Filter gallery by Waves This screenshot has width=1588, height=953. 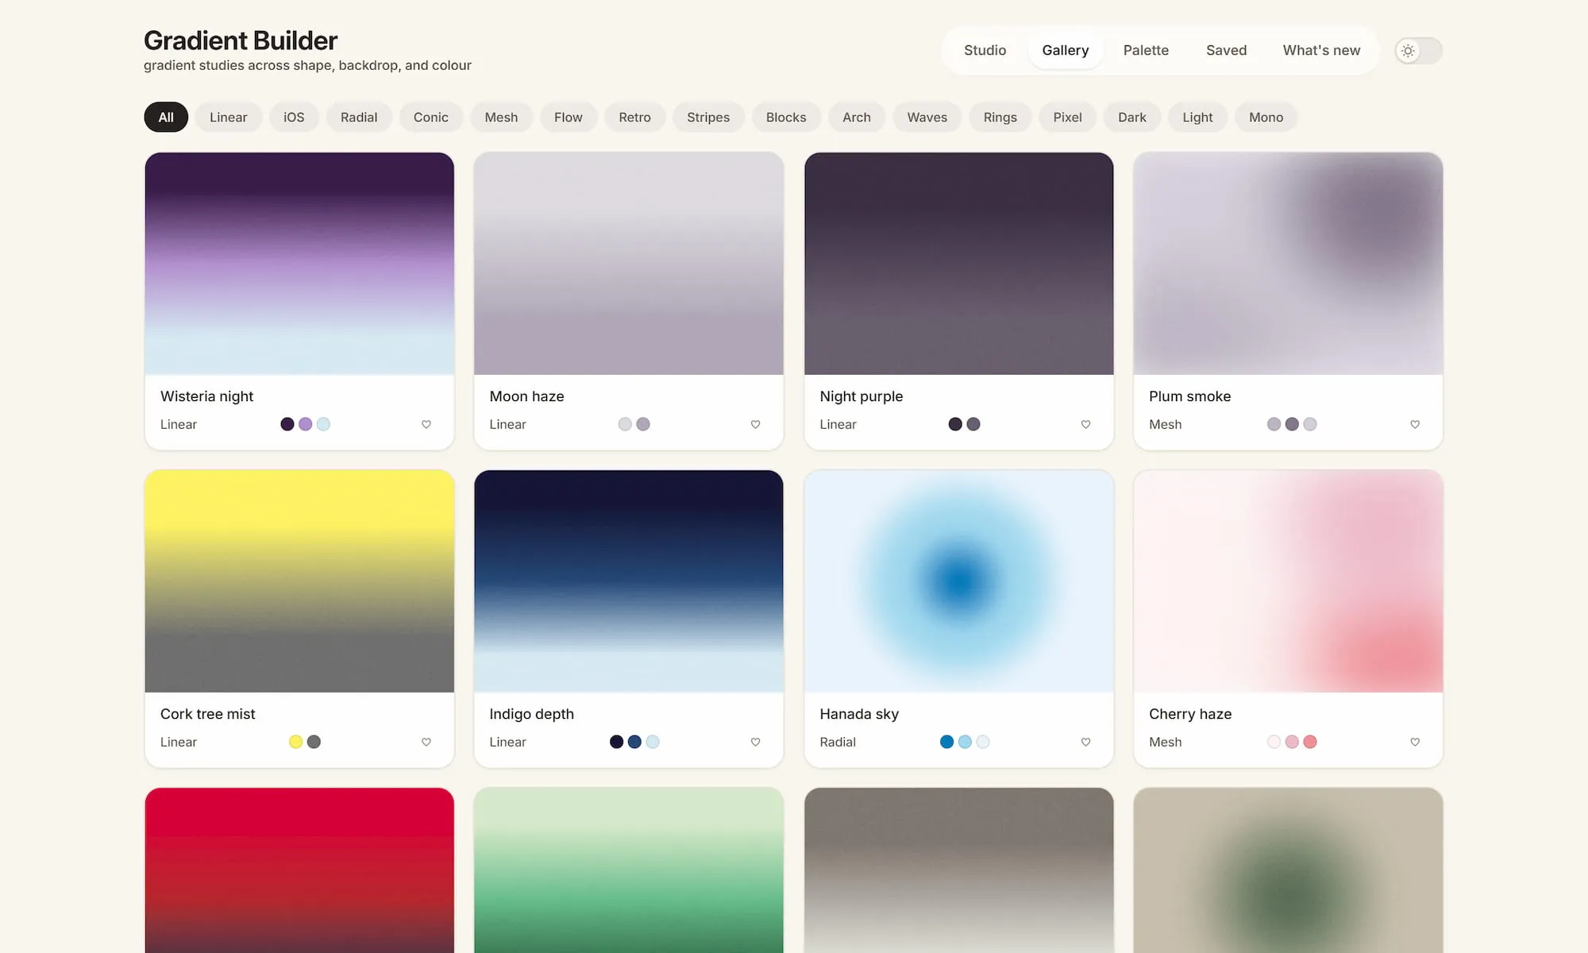point(927,118)
